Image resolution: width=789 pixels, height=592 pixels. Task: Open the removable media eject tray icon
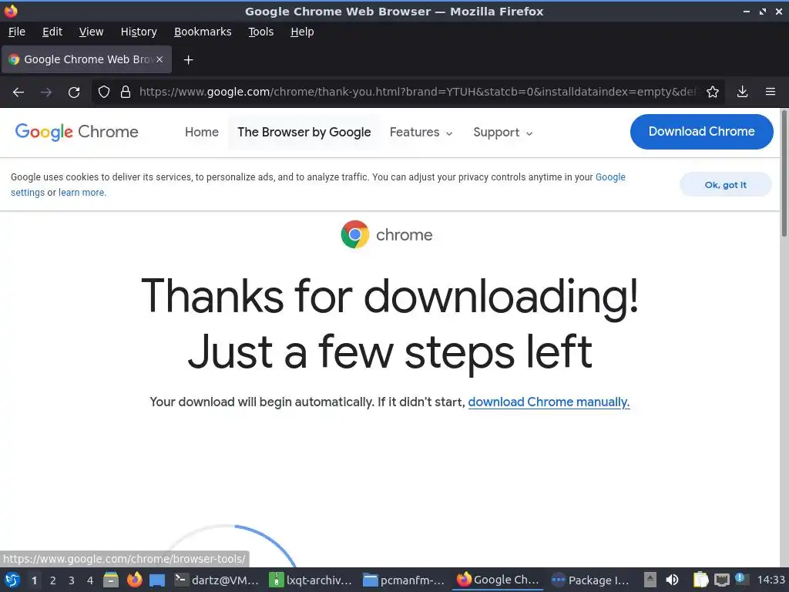(x=650, y=580)
